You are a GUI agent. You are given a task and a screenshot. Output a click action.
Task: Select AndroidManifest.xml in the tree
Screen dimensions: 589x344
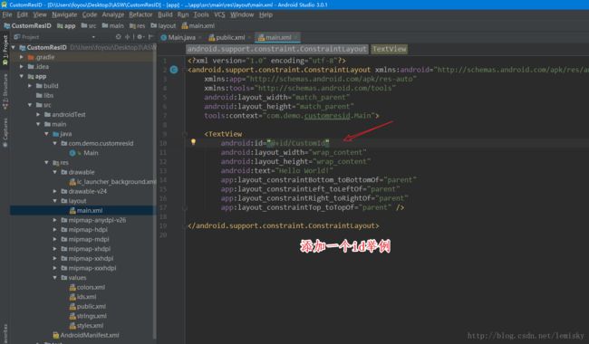[86, 335]
